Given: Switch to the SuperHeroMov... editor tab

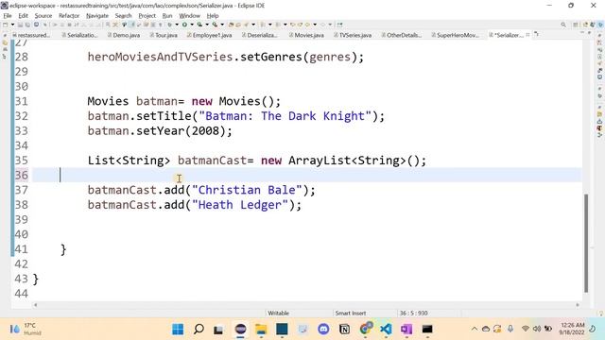Looking at the screenshot, I should pos(455,35).
